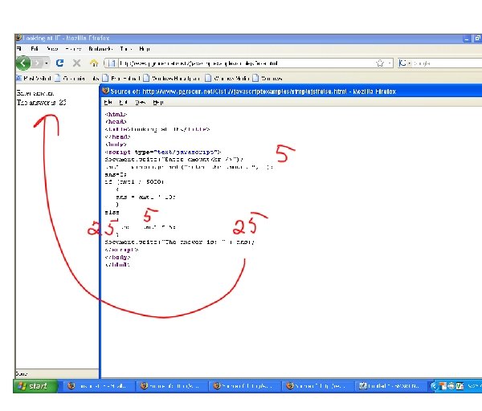The image size is (482, 411).
Task: Open the Most Visited bookmarks folder
Action: point(34,79)
